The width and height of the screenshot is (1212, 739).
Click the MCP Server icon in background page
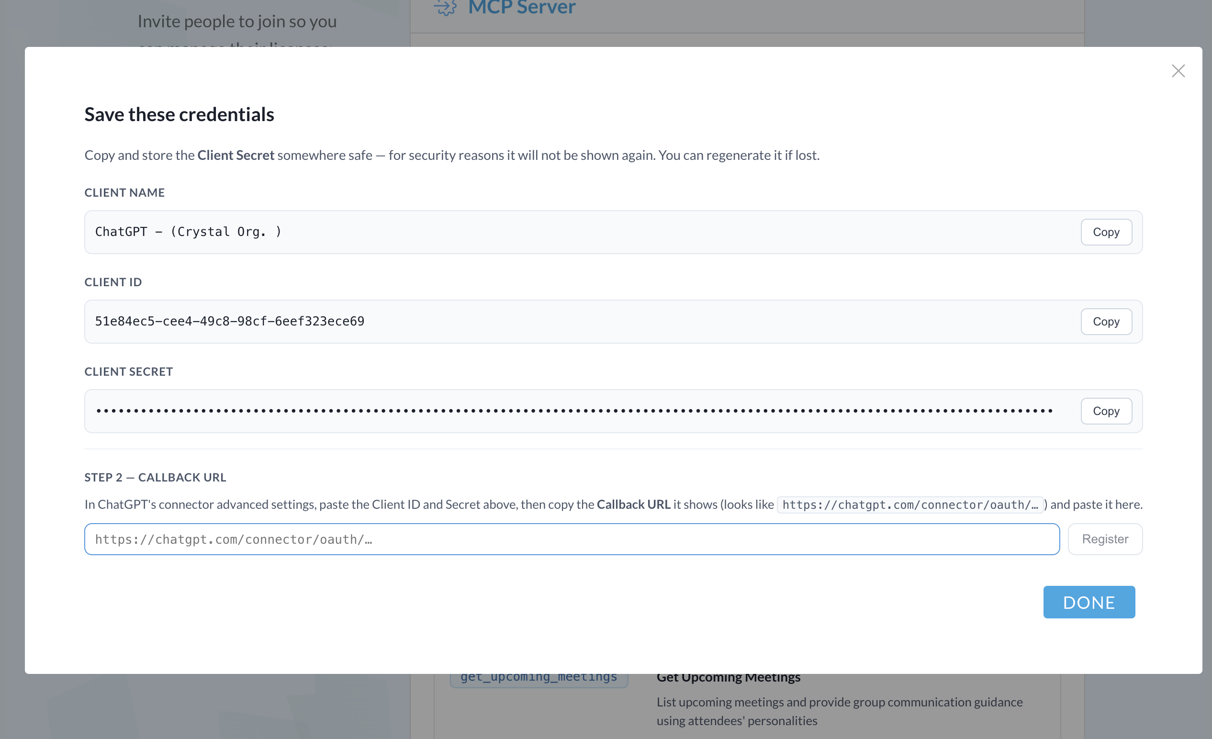[445, 7]
